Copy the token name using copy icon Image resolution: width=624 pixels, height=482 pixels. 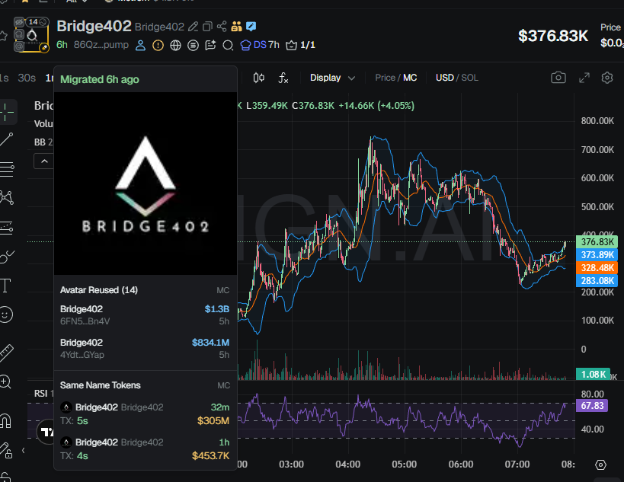pos(207,27)
